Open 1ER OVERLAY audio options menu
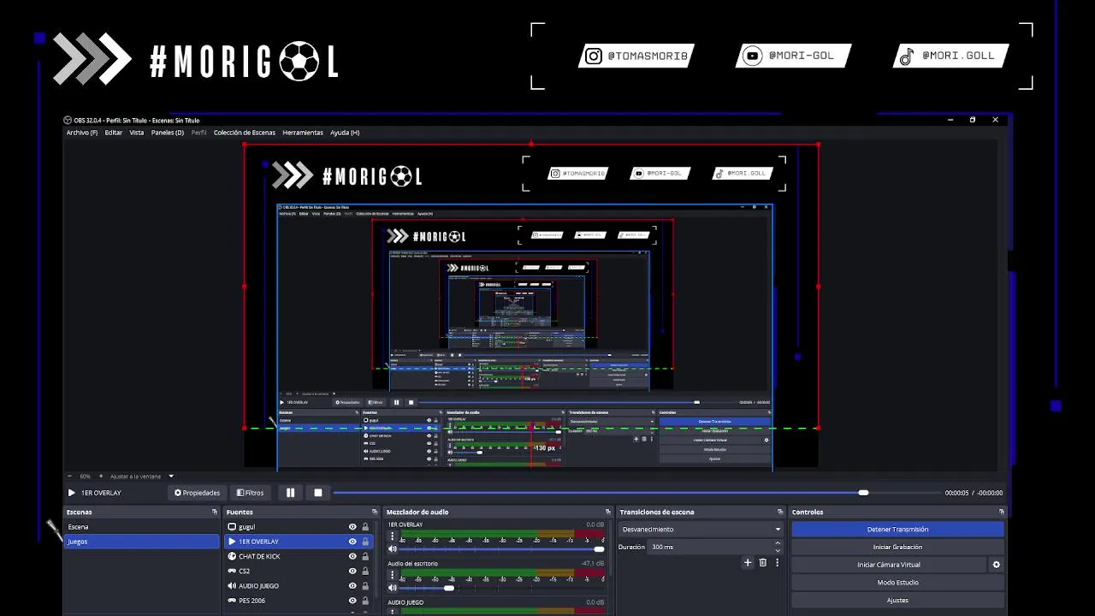The height and width of the screenshot is (616, 1095). [x=393, y=536]
